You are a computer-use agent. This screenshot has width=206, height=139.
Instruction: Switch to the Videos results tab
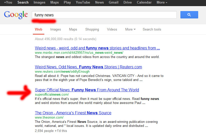112,29
